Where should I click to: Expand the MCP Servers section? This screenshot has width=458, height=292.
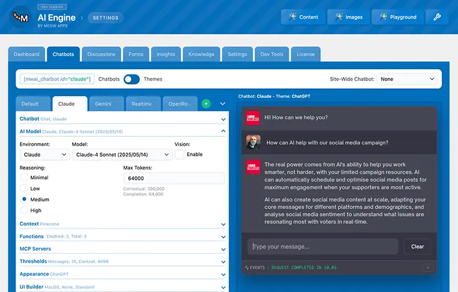(123, 249)
